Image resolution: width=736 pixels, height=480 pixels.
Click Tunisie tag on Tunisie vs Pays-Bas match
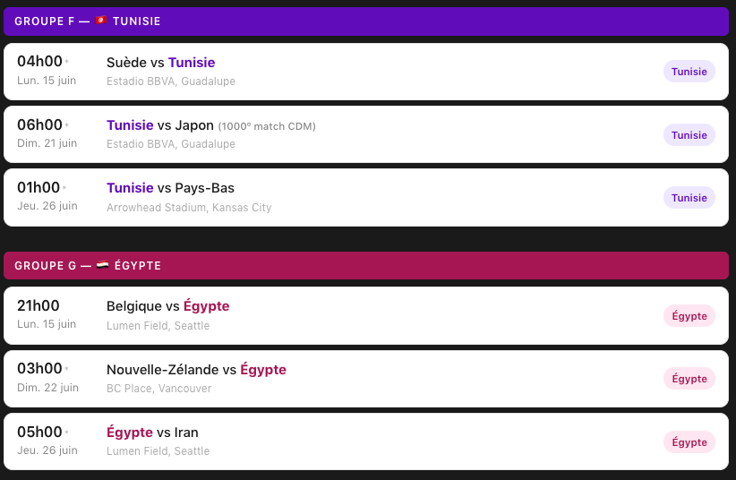click(x=689, y=198)
